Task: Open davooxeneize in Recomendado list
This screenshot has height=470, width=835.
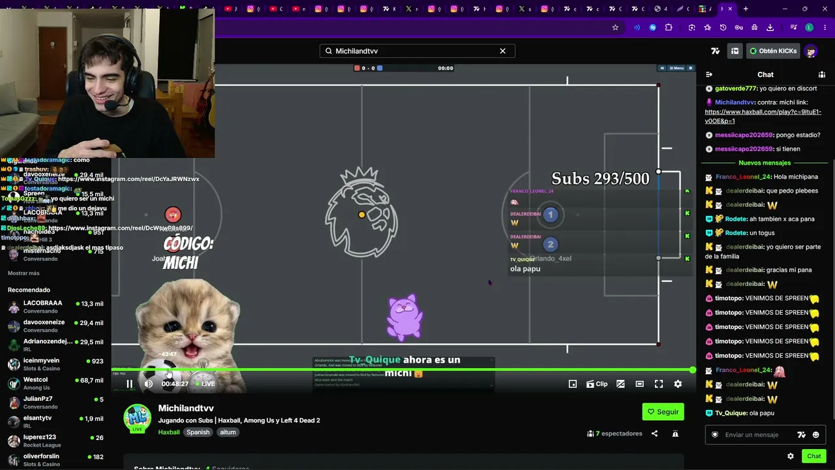Action: click(55, 326)
